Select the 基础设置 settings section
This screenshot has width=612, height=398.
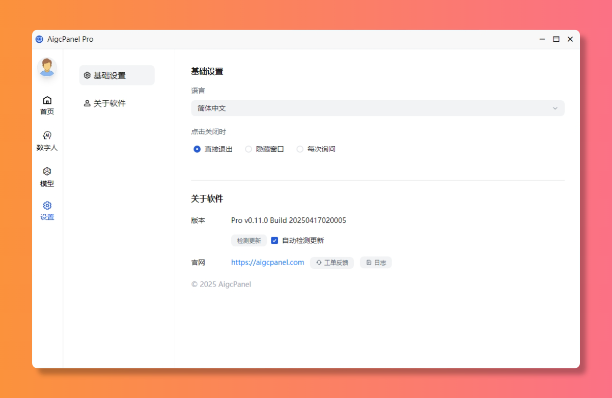pyautogui.click(x=109, y=75)
